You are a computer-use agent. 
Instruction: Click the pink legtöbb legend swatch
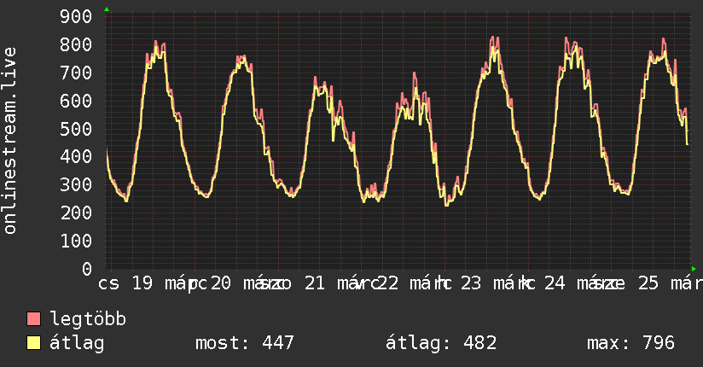click(33, 318)
